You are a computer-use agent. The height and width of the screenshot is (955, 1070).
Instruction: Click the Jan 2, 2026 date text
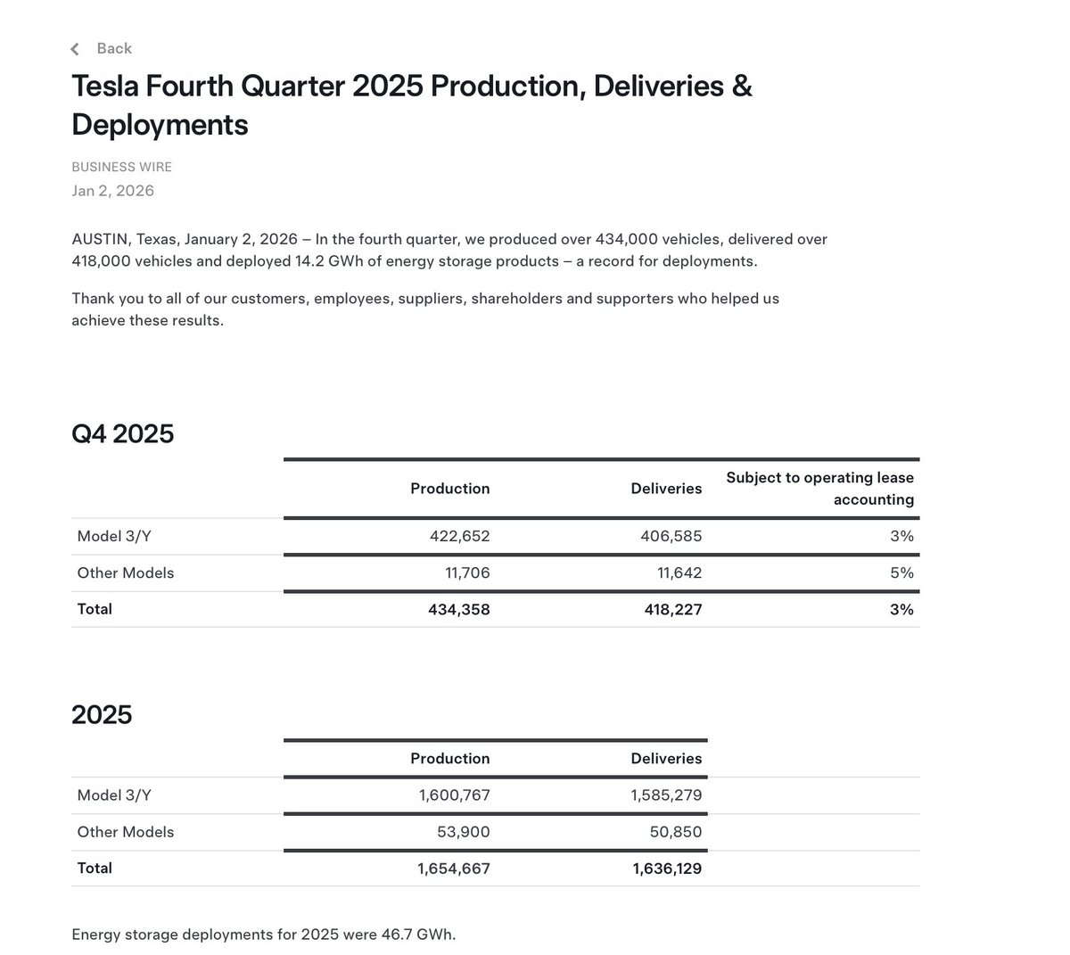click(112, 191)
